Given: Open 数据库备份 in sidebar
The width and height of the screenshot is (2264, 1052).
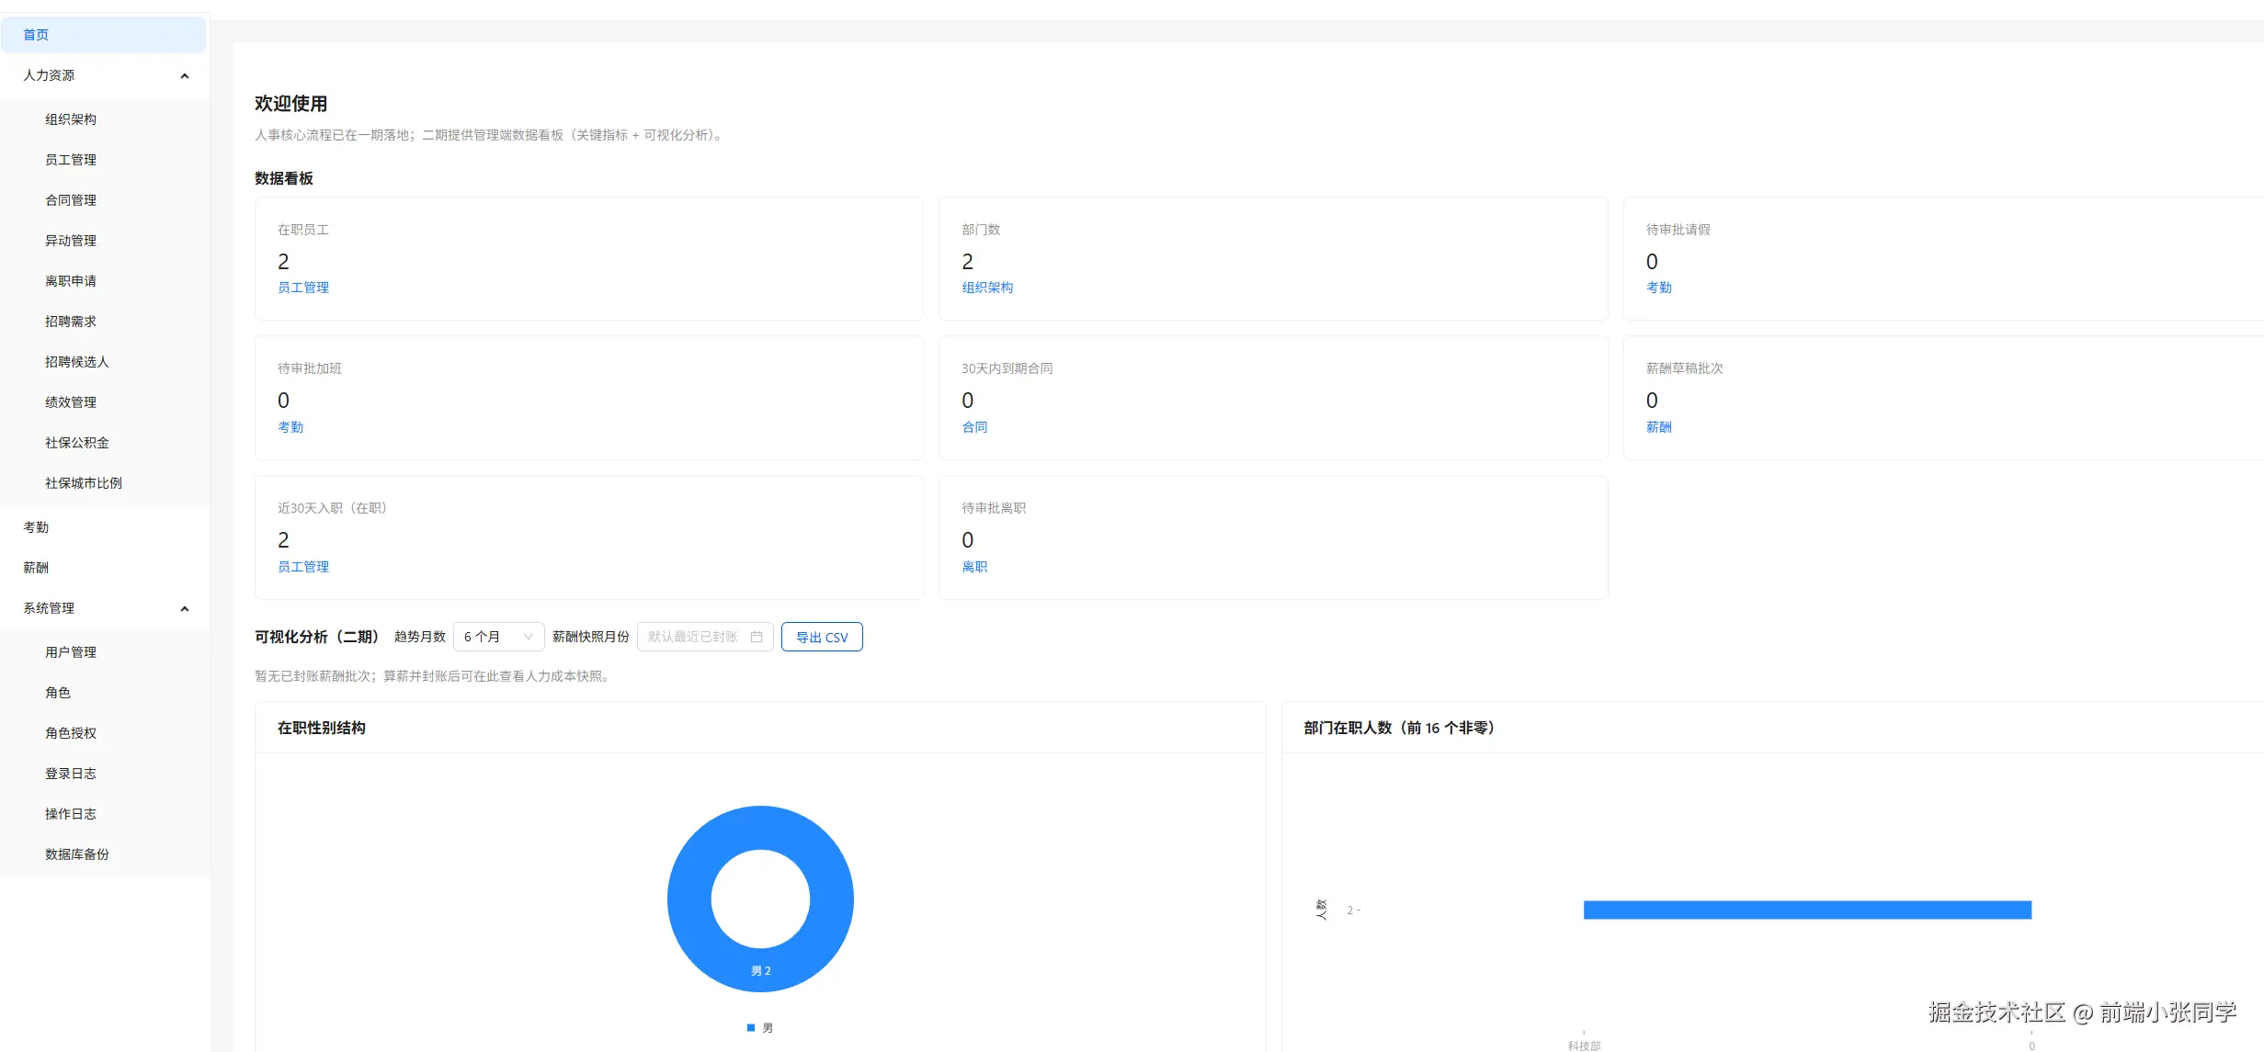Looking at the screenshot, I should [x=77, y=854].
